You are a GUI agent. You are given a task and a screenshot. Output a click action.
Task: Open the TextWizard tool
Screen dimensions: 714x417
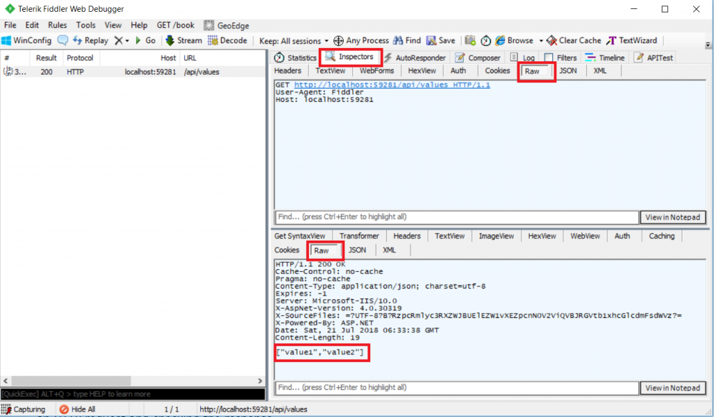(632, 40)
